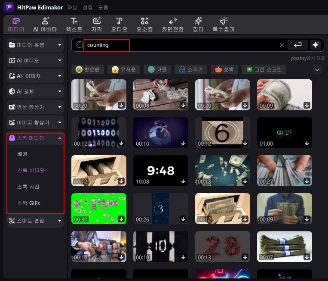
Task: Click the AI sparkle search button
Action: pyautogui.click(x=316, y=45)
